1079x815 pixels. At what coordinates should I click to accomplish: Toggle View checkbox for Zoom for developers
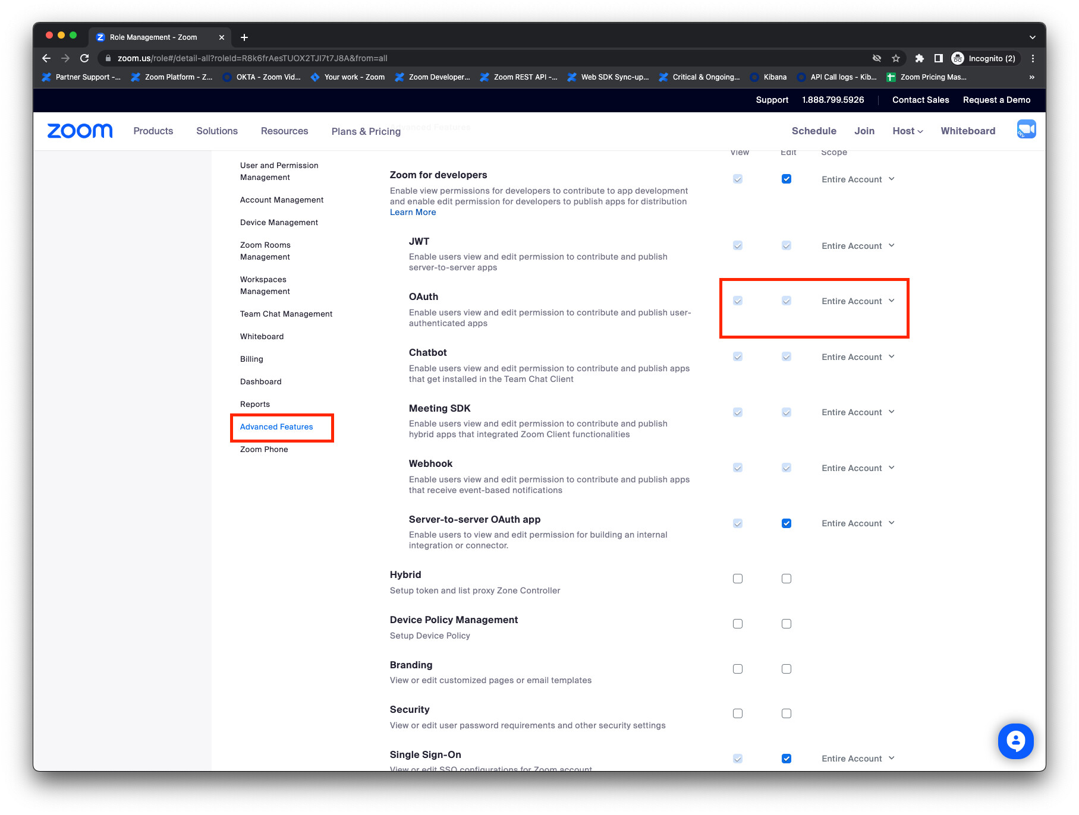click(738, 179)
